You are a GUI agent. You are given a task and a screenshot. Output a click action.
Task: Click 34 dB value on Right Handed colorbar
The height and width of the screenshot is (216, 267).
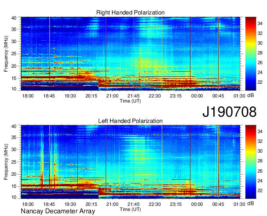click(260, 23)
